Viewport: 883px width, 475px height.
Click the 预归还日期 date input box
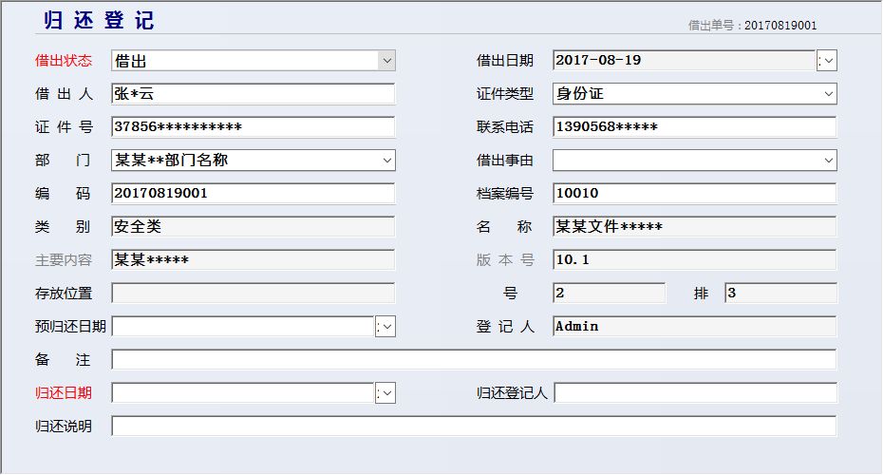coord(243,326)
